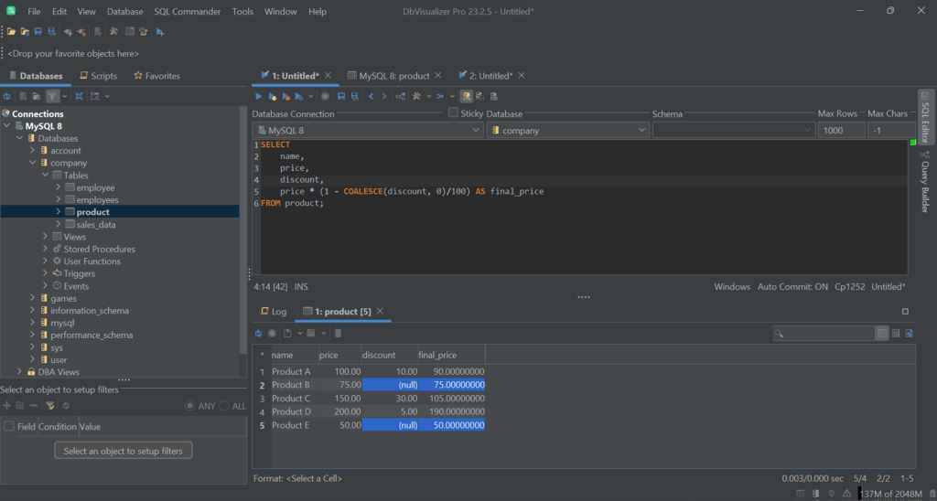Click the collapse all arrows icon in Databases toolbar
The height and width of the screenshot is (501, 937).
click(x=79, y=96)
